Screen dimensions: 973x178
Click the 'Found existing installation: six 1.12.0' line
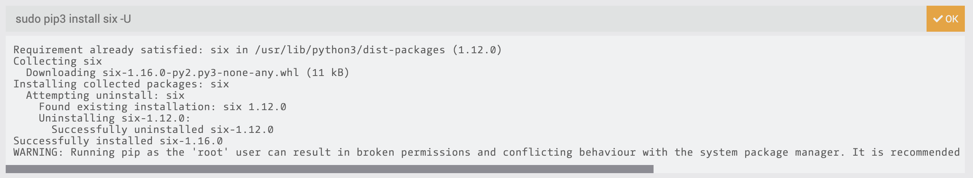pyautogui.click(x=163, y=107)
